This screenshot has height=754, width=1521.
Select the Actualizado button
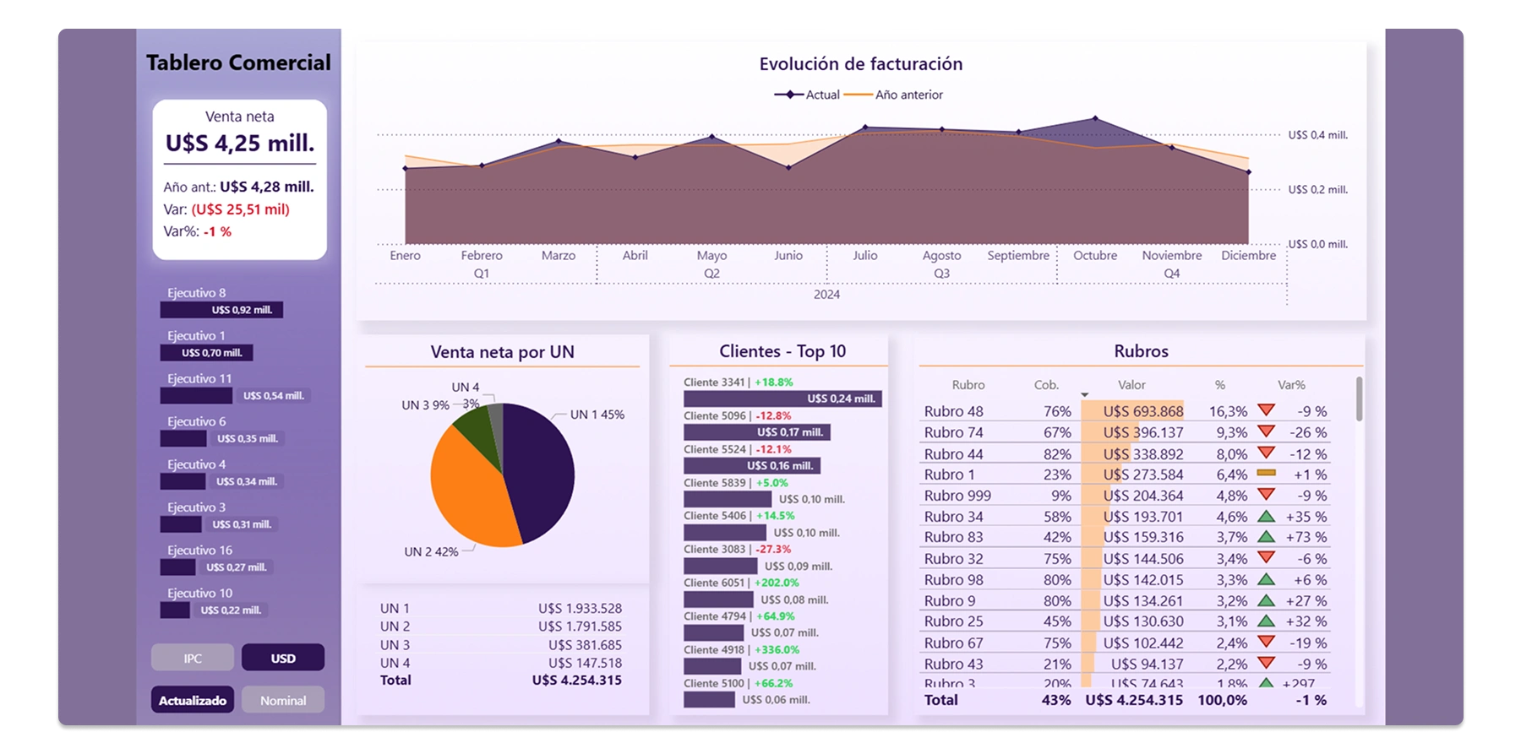coord(193,700)
